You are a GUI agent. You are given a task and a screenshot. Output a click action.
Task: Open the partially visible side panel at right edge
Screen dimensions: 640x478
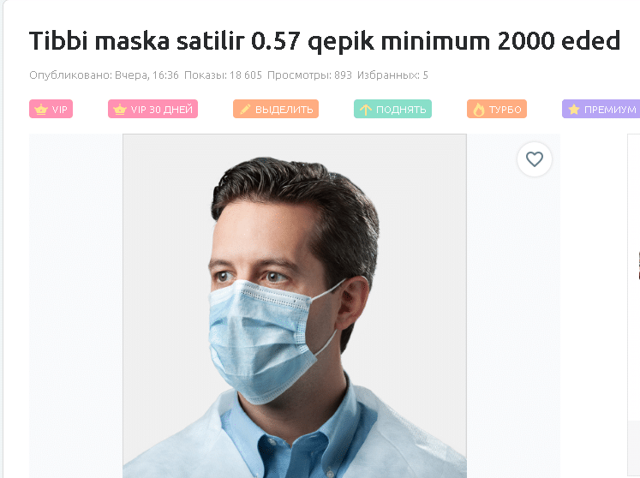click(x=634, y=278)
